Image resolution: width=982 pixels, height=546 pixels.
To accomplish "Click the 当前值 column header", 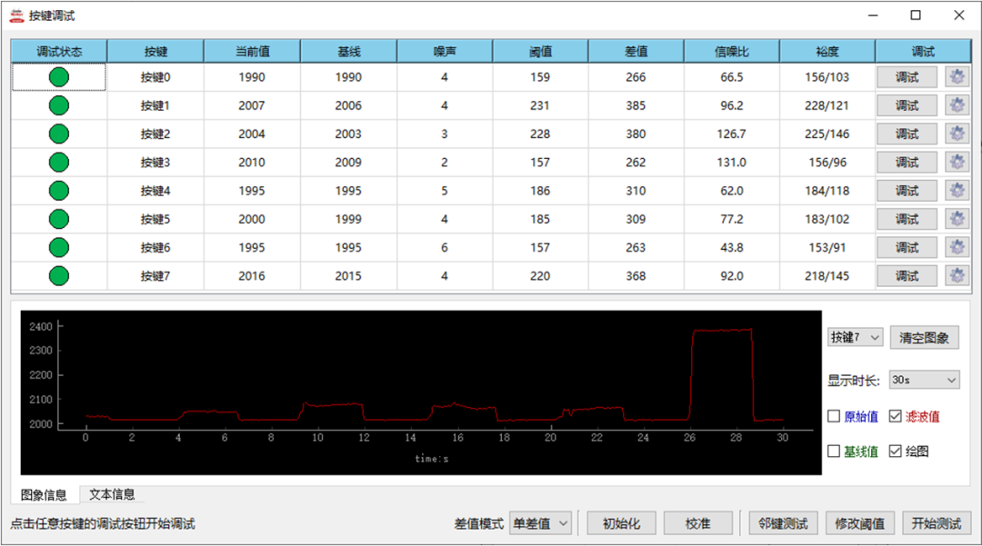I will pos(253,51).
